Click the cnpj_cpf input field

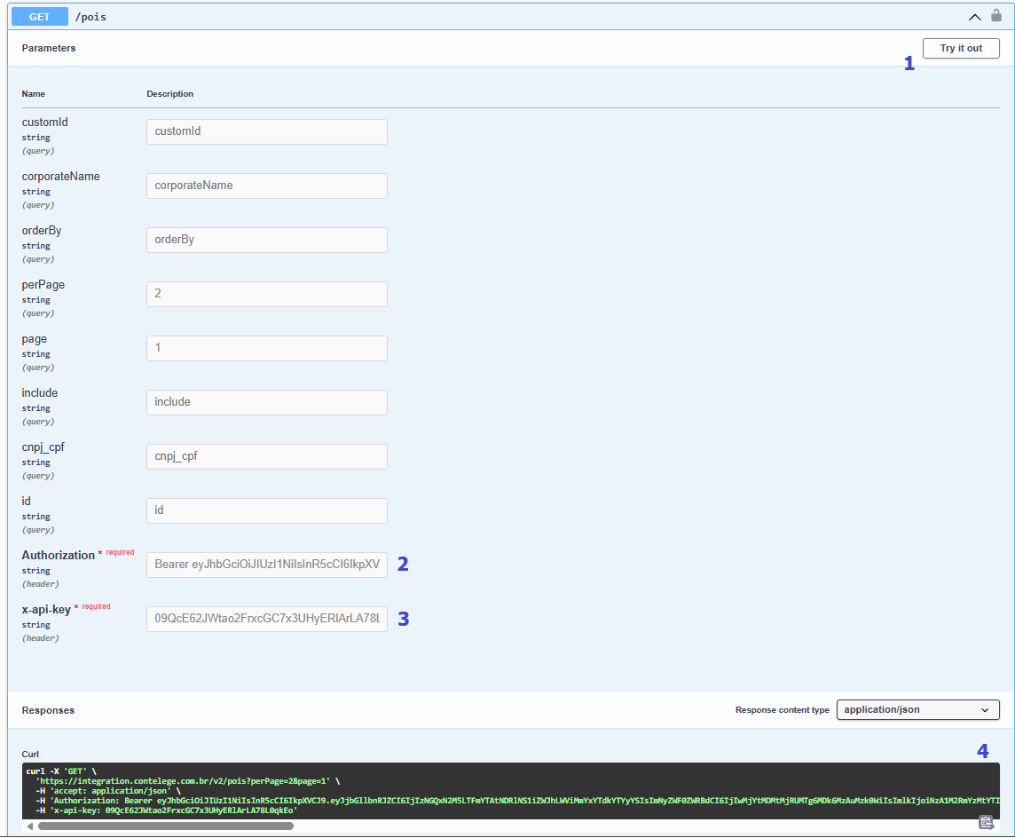pyautogui.click(x=267, y=456)
